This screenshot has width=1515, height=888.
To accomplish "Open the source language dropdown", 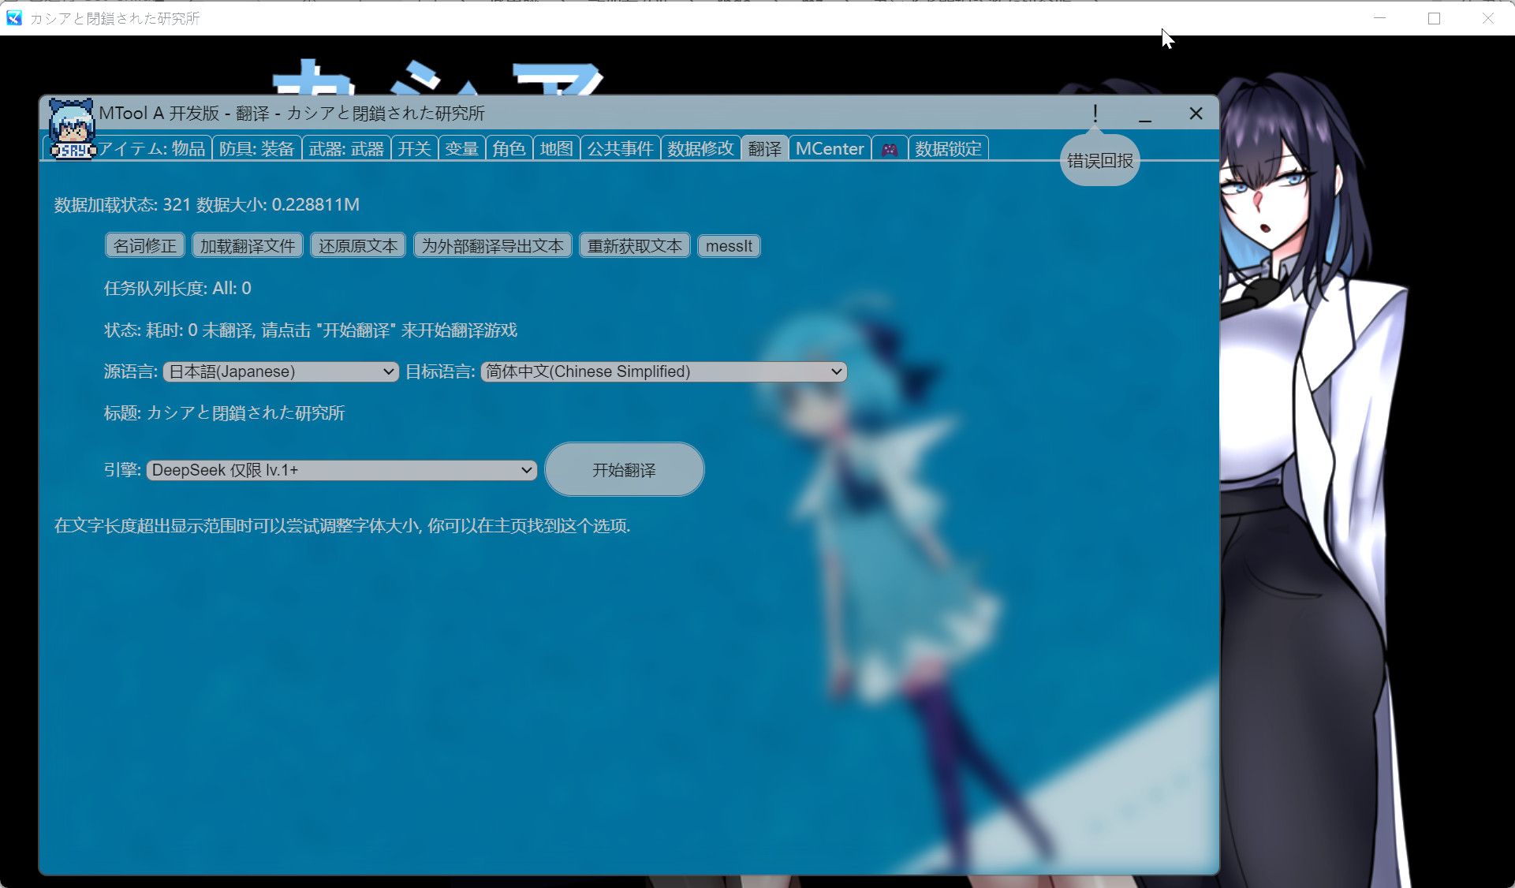I will tap(281, 371).
